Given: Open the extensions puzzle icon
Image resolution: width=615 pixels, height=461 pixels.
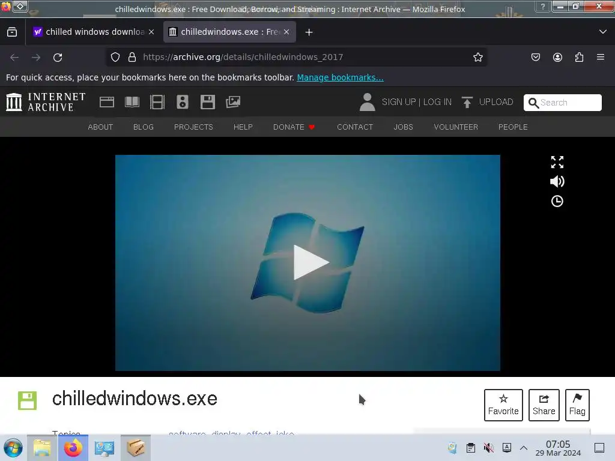Looking at the screenshot, I should pos(579,57).
